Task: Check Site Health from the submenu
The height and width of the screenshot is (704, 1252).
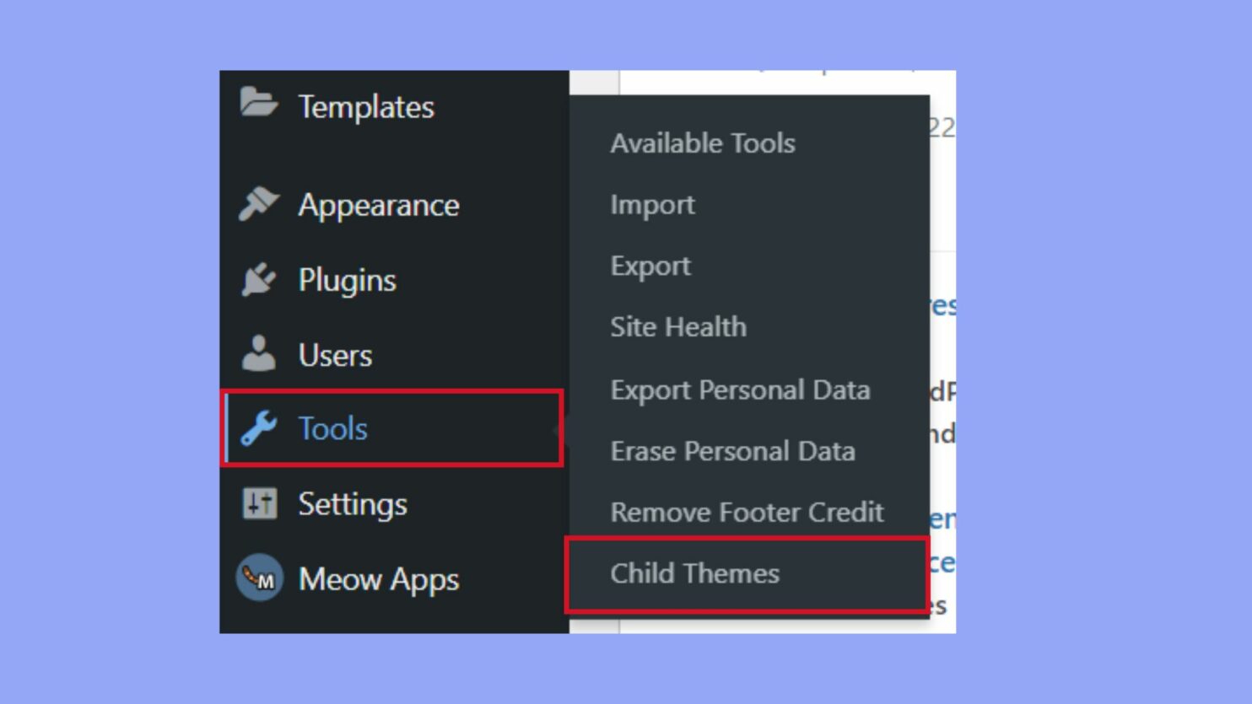Action: pyautogui.click(x=678, y=326)
